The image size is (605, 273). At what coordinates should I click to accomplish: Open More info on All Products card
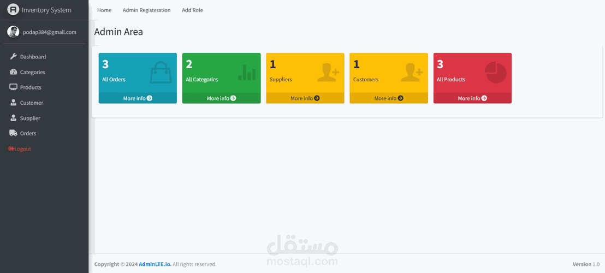(472, 98)
